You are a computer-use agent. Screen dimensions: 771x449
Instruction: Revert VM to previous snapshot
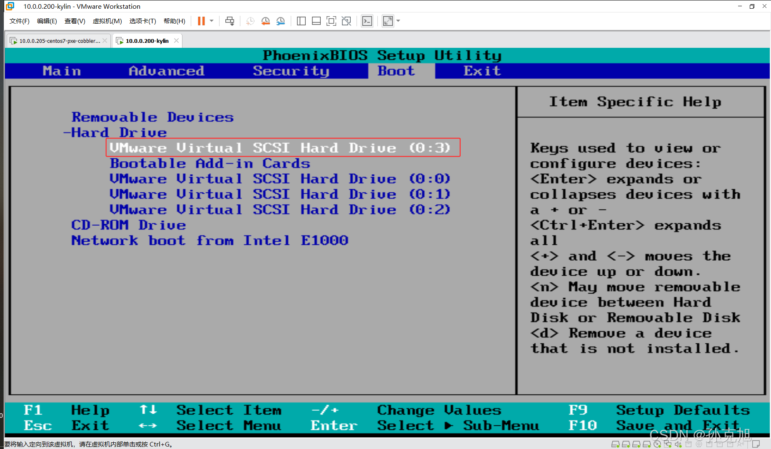pyautogui.click(x=265, y=21)
